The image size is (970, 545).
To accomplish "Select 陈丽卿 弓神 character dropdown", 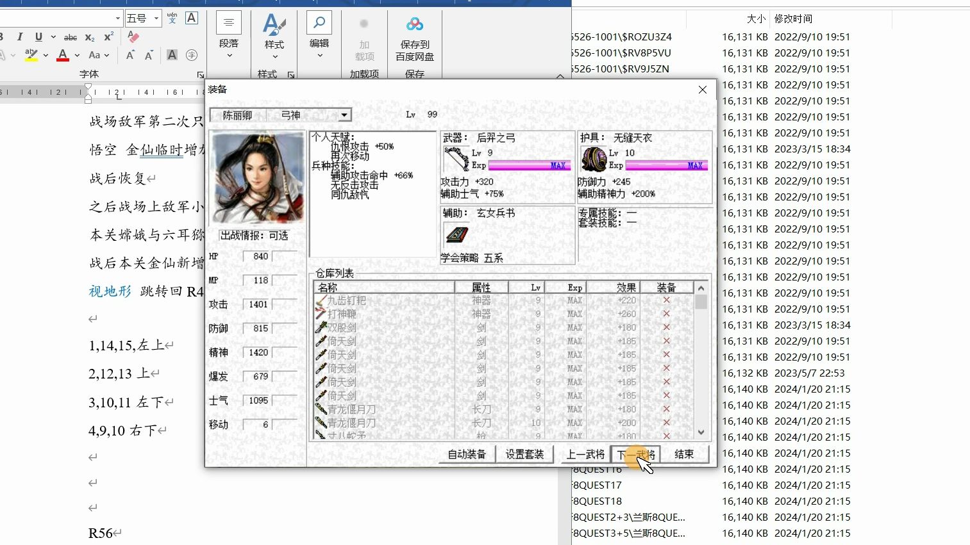I will pos(281,115).
